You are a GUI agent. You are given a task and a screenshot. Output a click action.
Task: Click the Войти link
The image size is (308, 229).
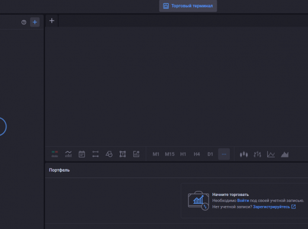243,201
